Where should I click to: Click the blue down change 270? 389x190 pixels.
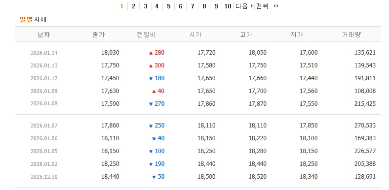(156, 104)
